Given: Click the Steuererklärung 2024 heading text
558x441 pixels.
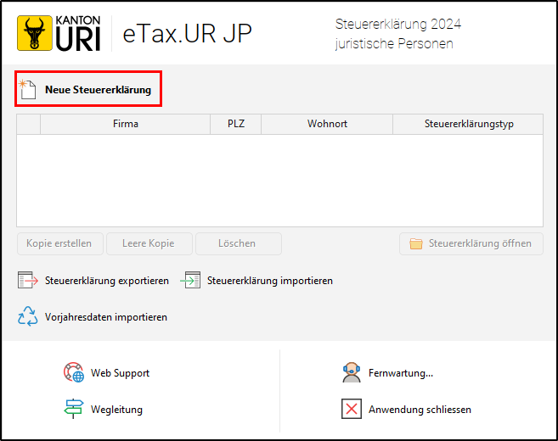Looking at the screenshot, I should (x=397, y=24).
